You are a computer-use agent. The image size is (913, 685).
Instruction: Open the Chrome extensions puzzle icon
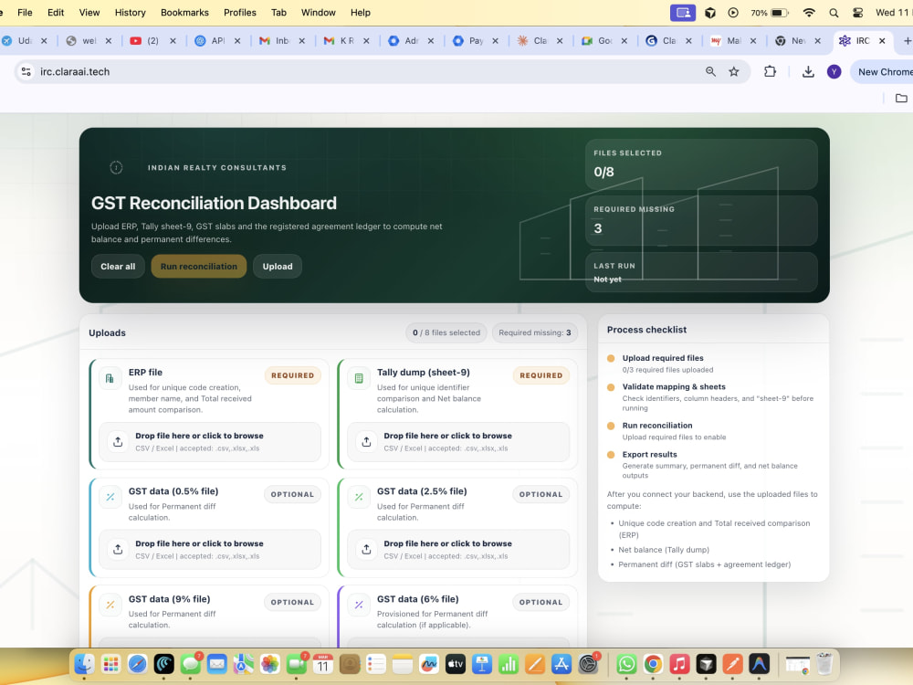770,71
